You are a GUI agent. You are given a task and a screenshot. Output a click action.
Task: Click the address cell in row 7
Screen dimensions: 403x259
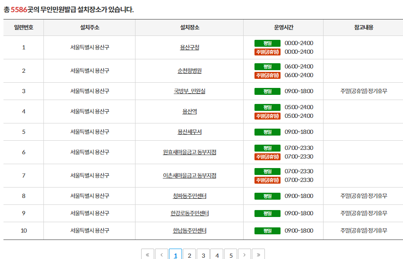coord(89,176)
